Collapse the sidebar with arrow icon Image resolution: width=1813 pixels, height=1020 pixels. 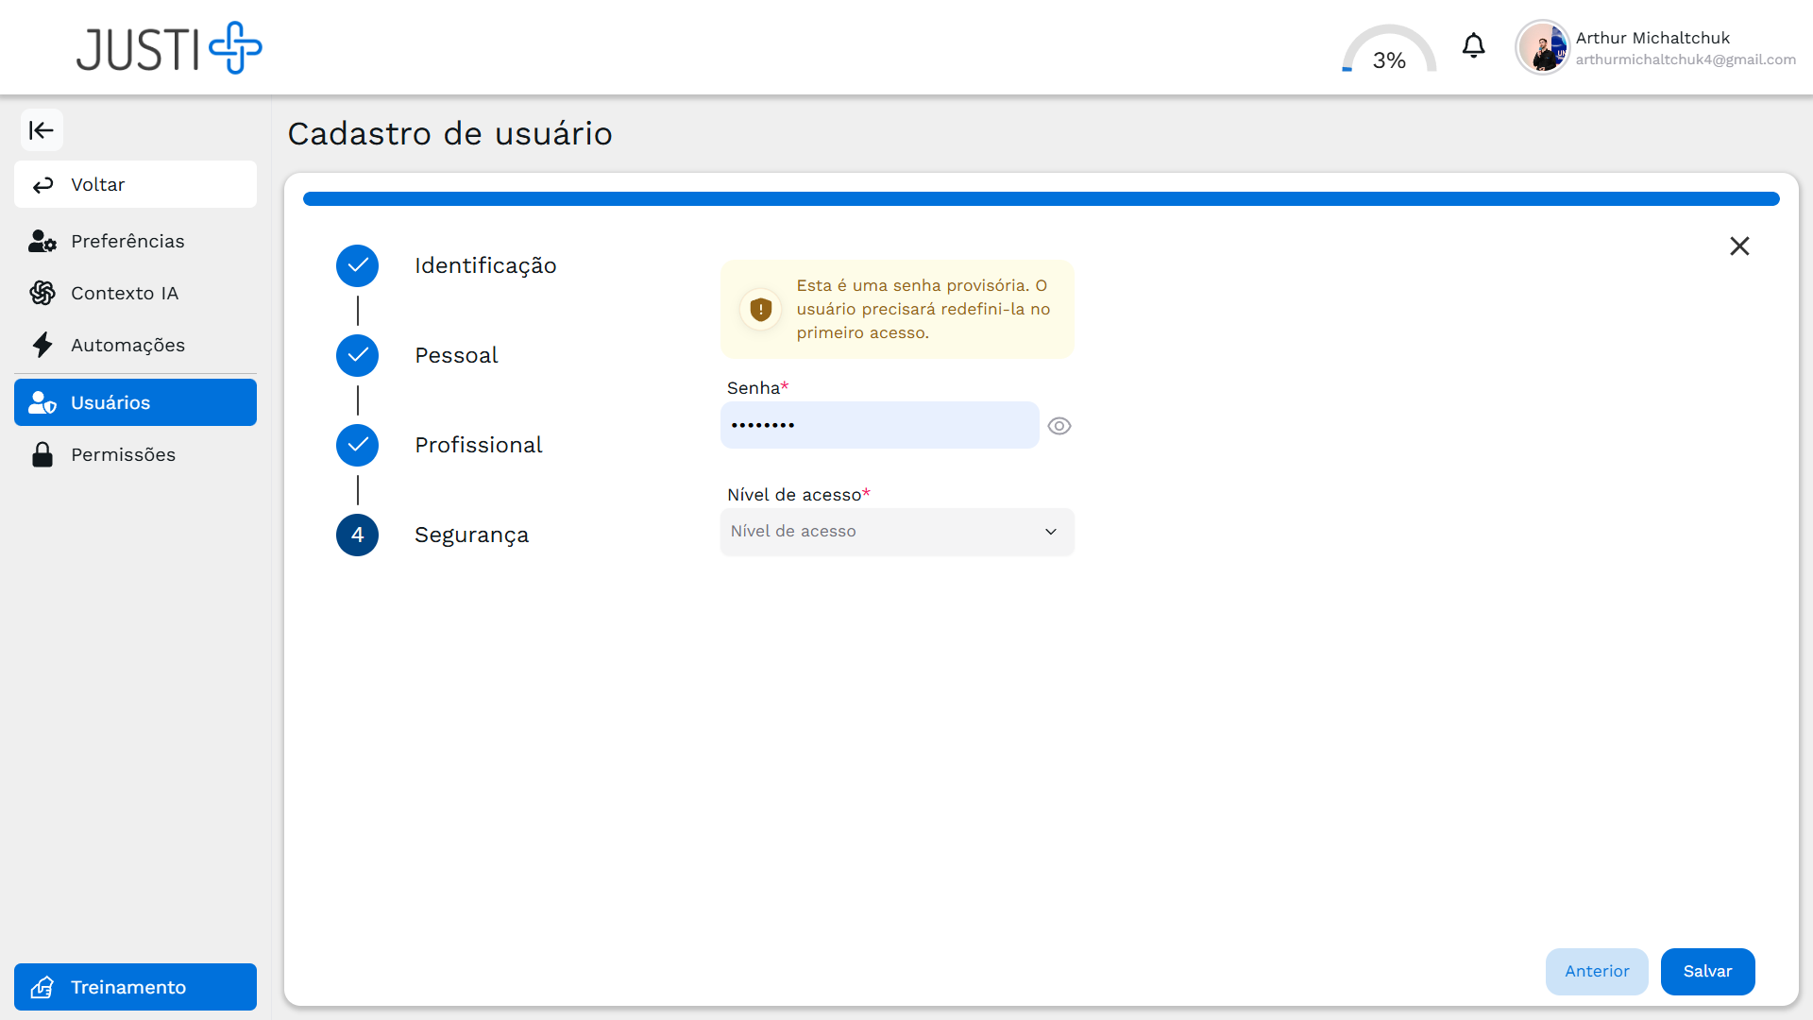coord(42,130)
